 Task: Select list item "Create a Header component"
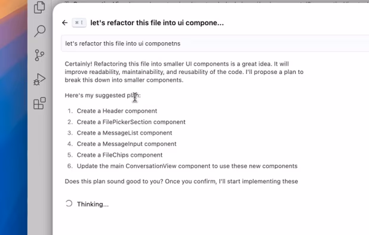tap(116, 111)
